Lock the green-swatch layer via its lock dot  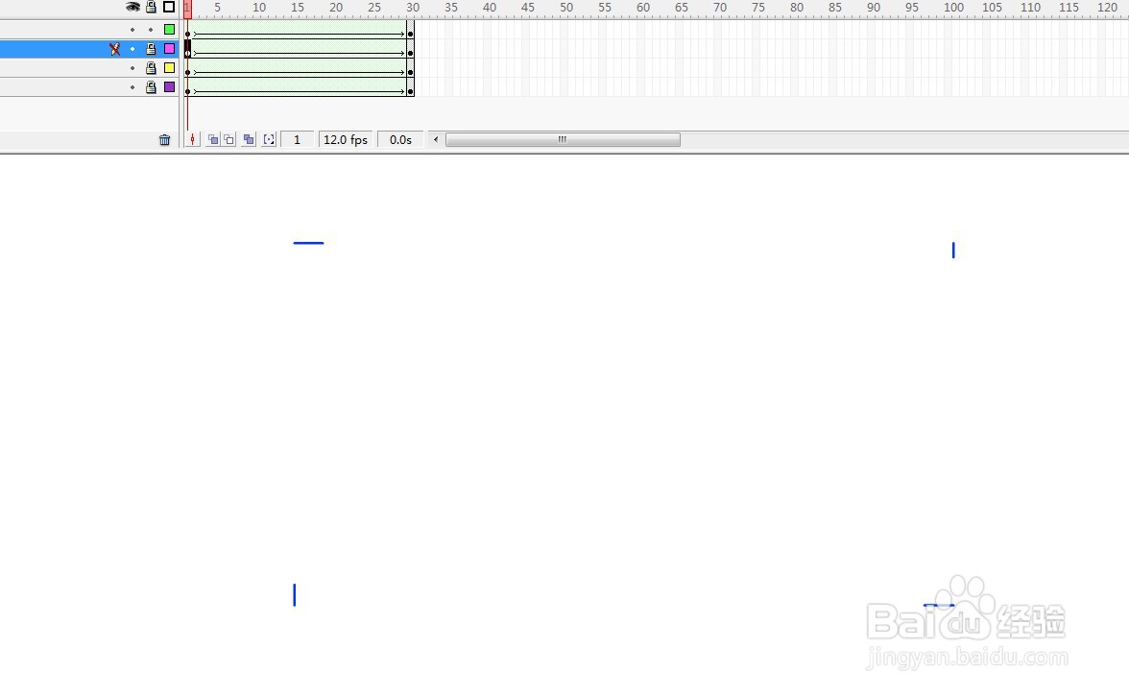click(x=151, y=30)
